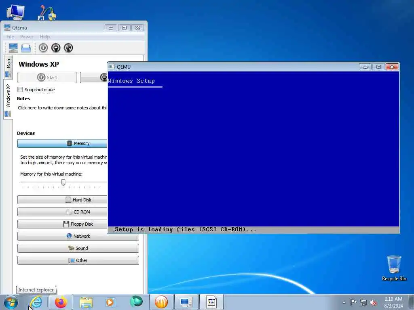Show hidden tray icons arrow
414x310 pixels.
pos(344,302)
